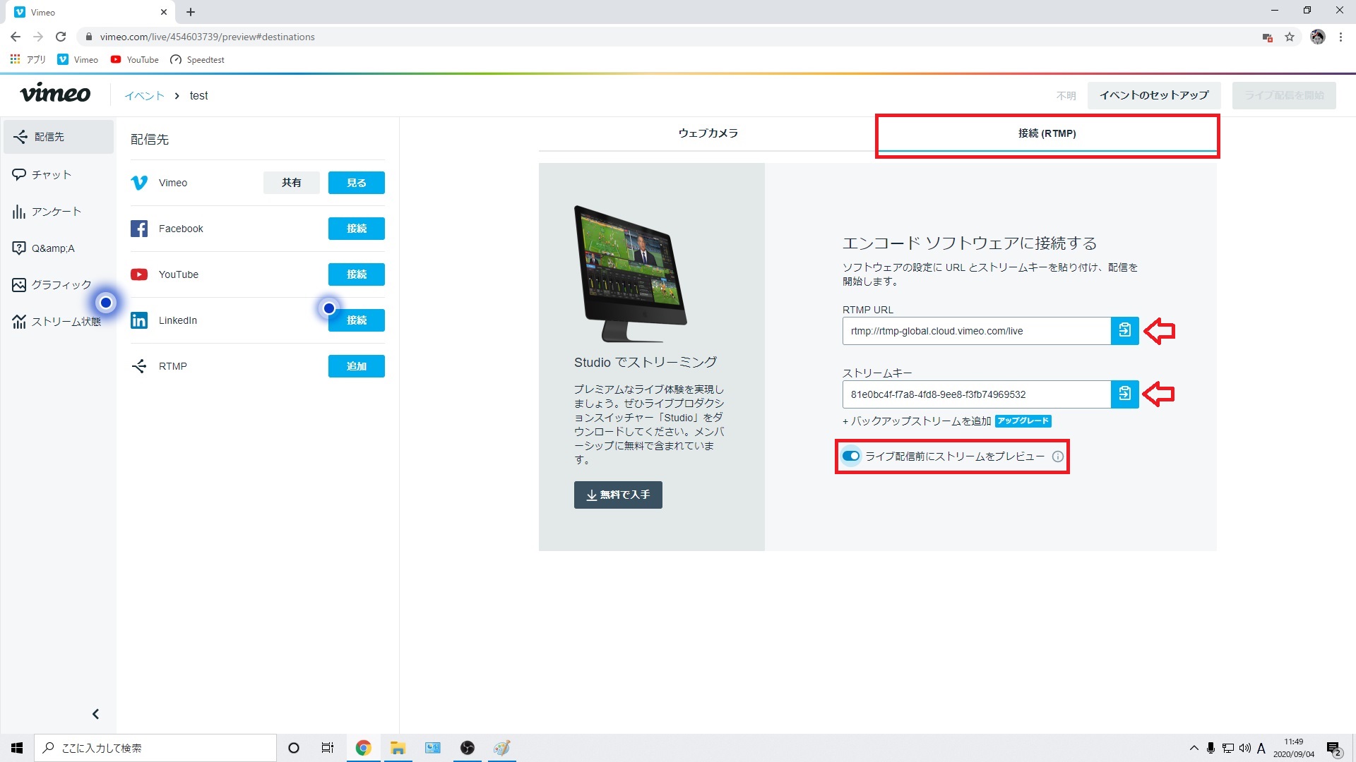Expand the left sidebar collapse arrow
The width and height of the screenshot is (1356, 762).
point(95,713)
